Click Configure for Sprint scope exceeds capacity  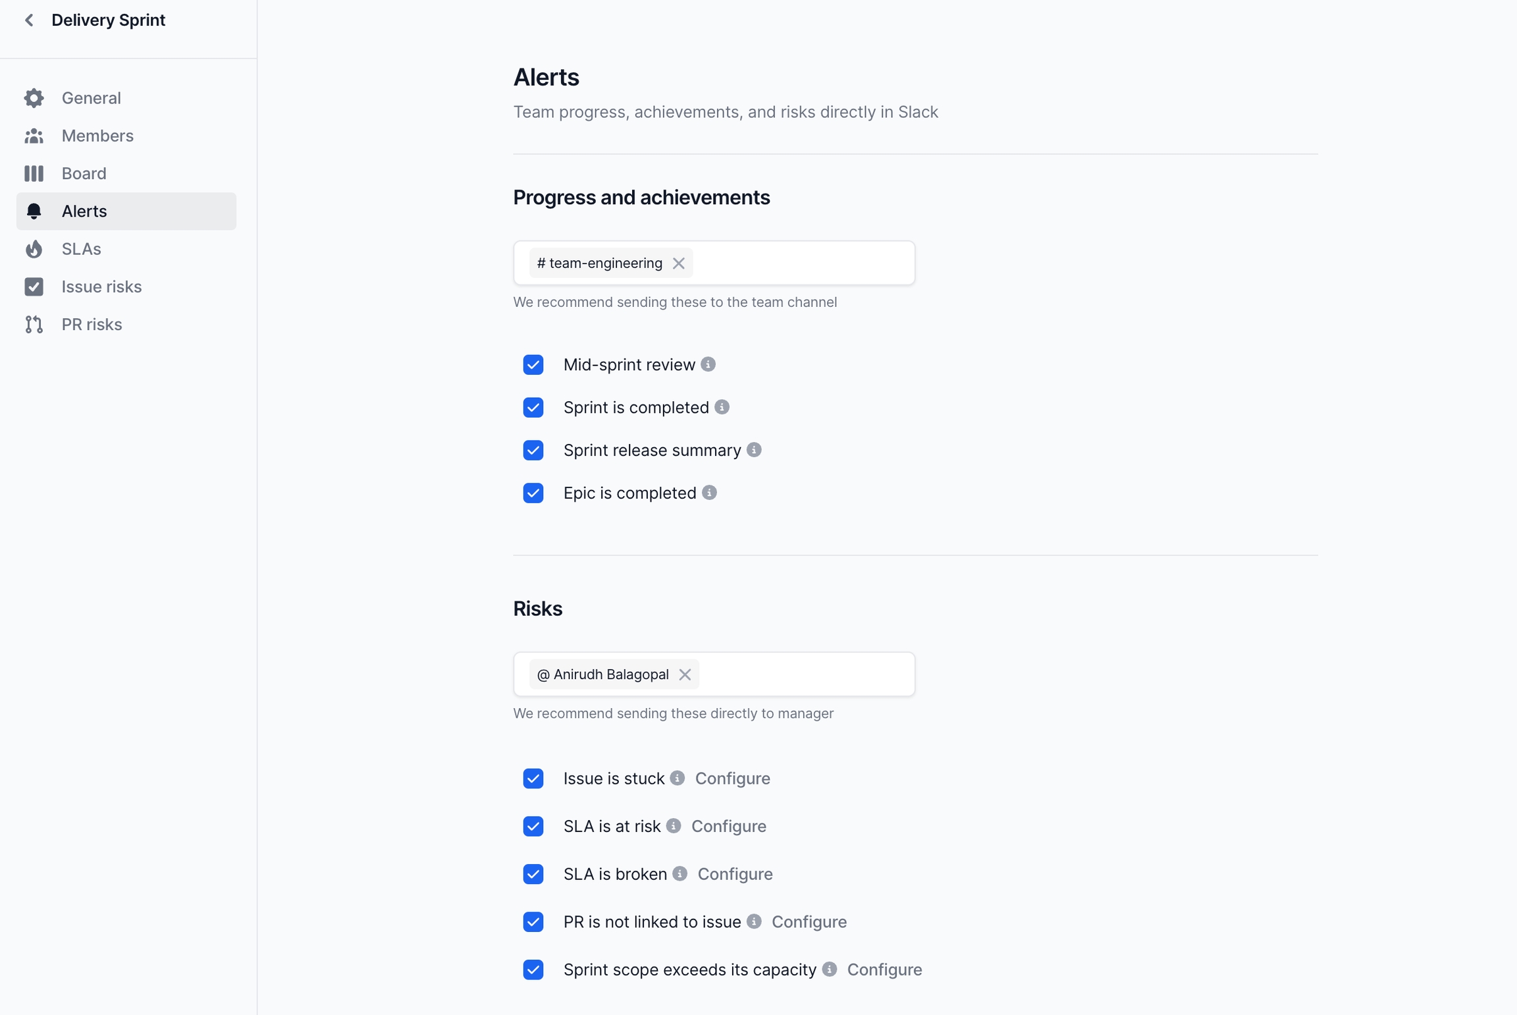point(884,970)
